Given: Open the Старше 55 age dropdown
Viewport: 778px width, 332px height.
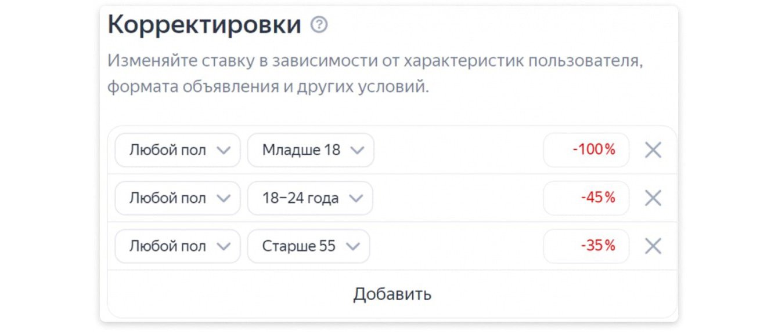Looking at the screenshot, I should pyautogui.click(x=308, y=246).
